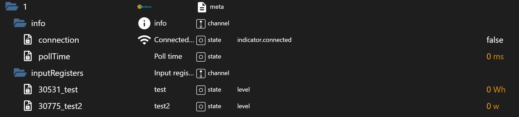Click the meta document icon
The height and width of the screenshot is (117, 519).
[x=202, y=7]
